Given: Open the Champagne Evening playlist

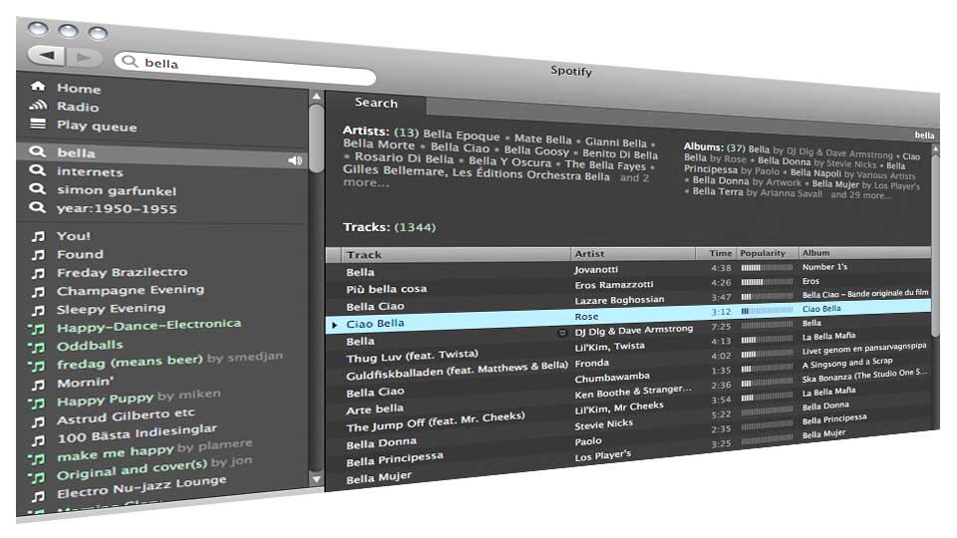Looking at the screenshot, I should click(x=131, y=290).
